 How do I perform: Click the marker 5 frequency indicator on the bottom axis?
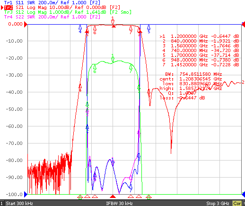[149, 197]
